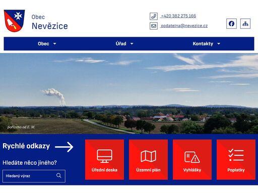The image size is (258, 193).
Task: Click the Obec Nevězice site title
Action: (x=50, y=22)
